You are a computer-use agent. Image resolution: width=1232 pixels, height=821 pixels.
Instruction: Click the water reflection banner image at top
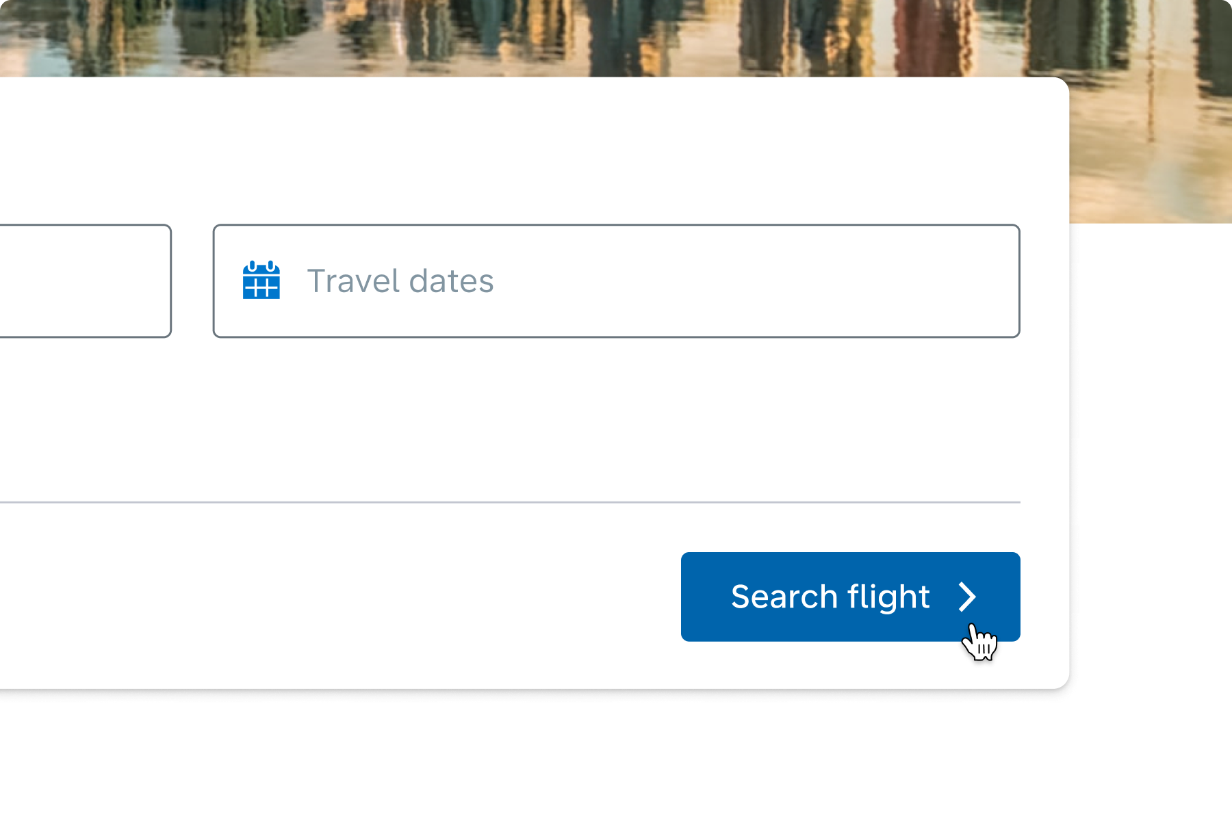tap(534, 38)
